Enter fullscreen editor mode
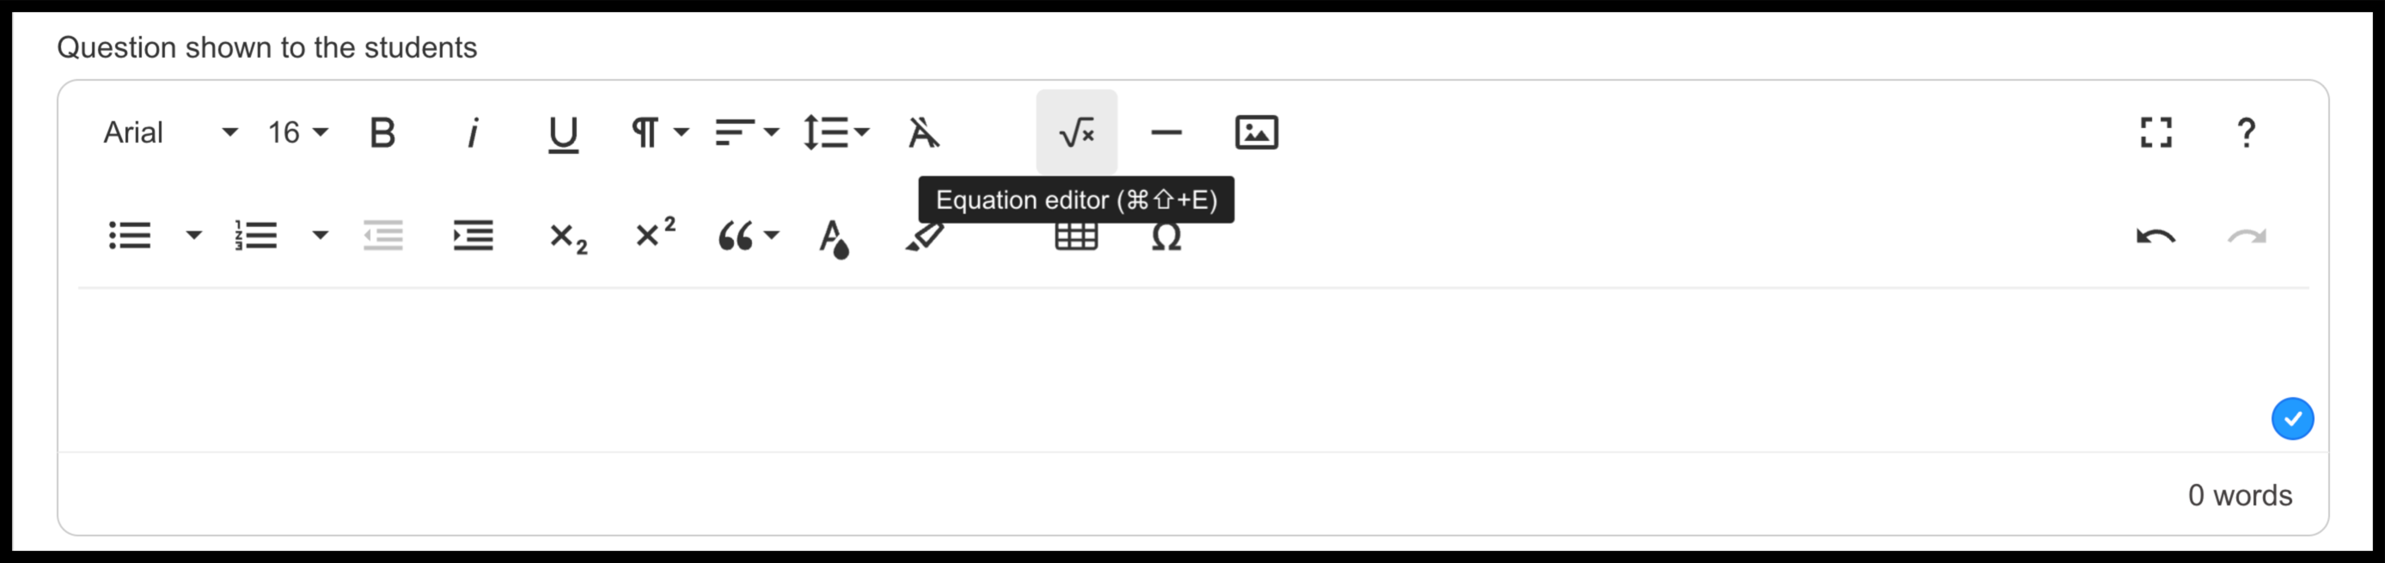The width and height of the screenshot is (2385, 563). [x=2156, y=132]
